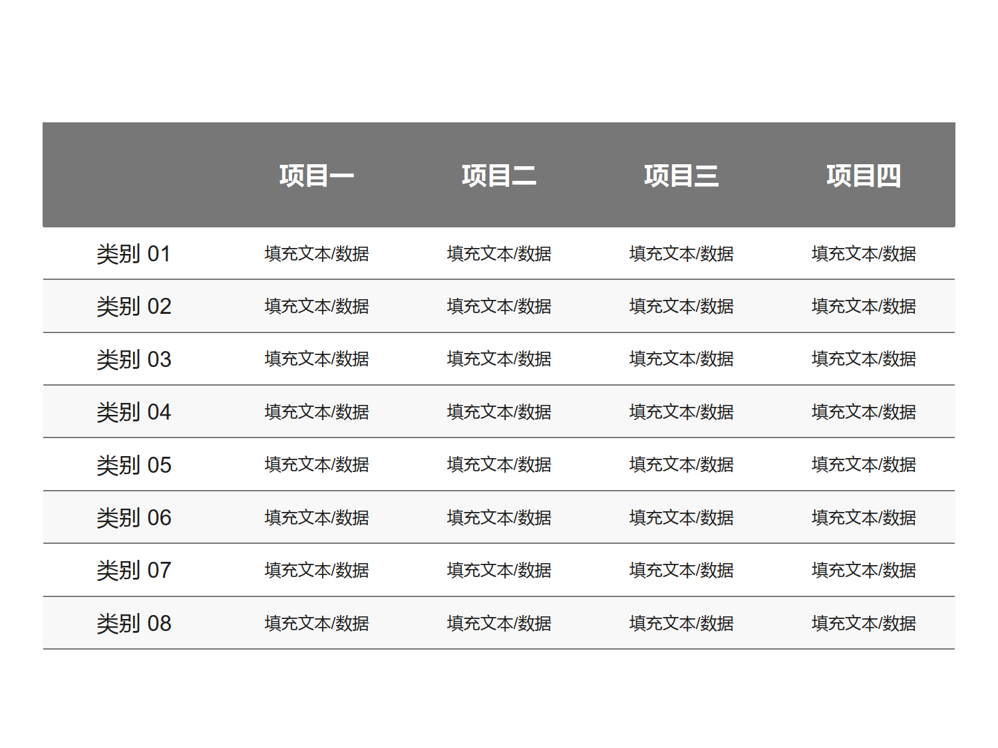Click the 类别 04 row label
This screenshot has width=998, height=748.
coord(134,412)
